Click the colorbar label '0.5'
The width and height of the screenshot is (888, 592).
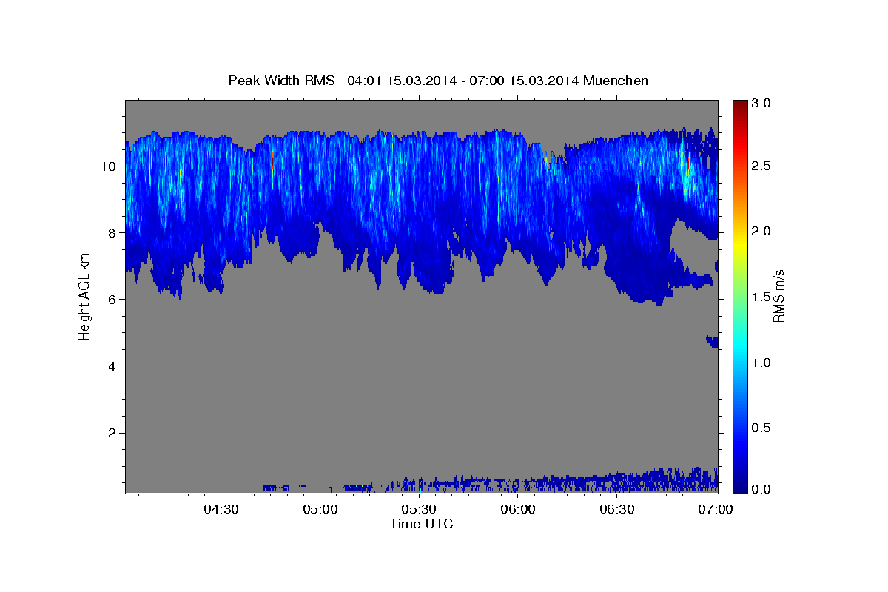click(763, 428)
